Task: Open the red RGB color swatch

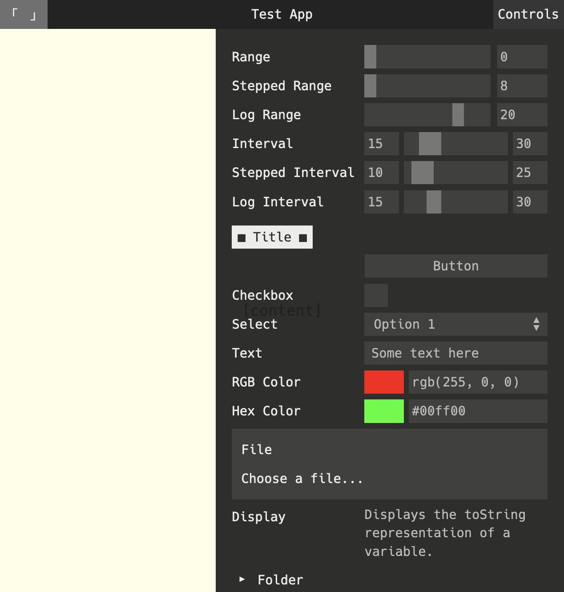Action: pyautogui.click(x=384, y=382)
